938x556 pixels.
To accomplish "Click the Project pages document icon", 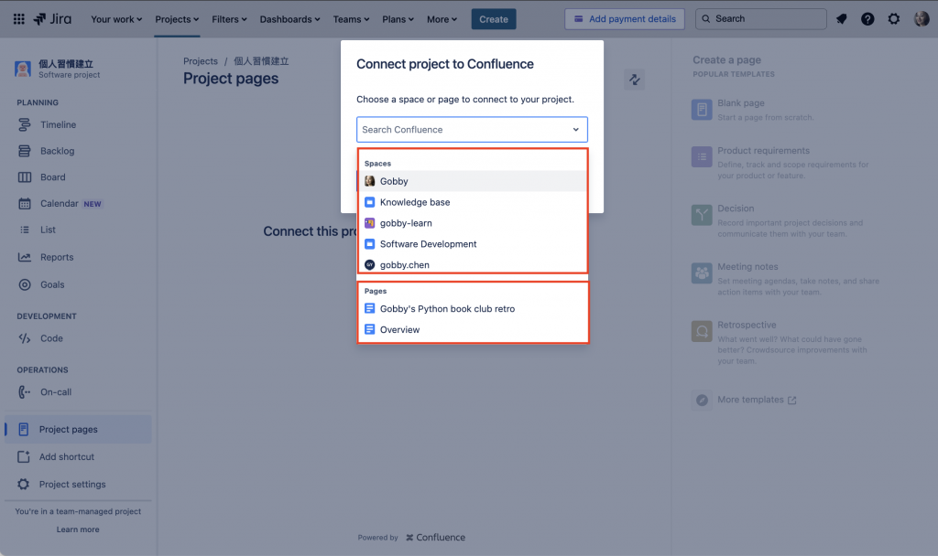I will click(x=23, y=430).
